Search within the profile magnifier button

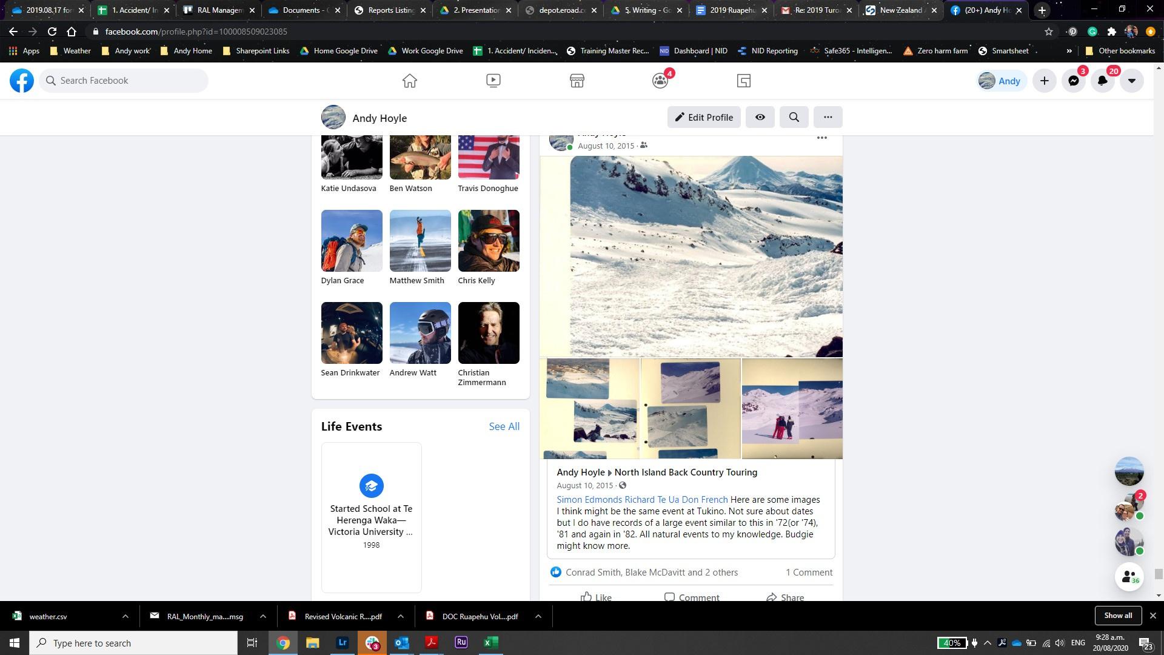[x=794, y=117]
